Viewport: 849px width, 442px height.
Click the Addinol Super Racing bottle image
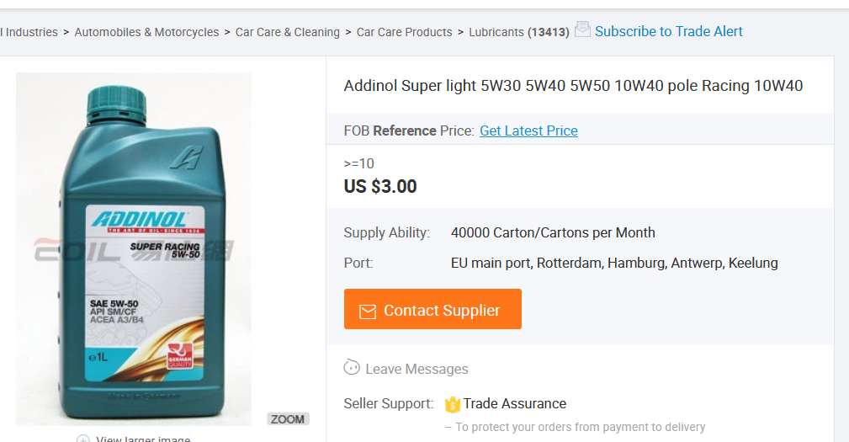(134, 249)
